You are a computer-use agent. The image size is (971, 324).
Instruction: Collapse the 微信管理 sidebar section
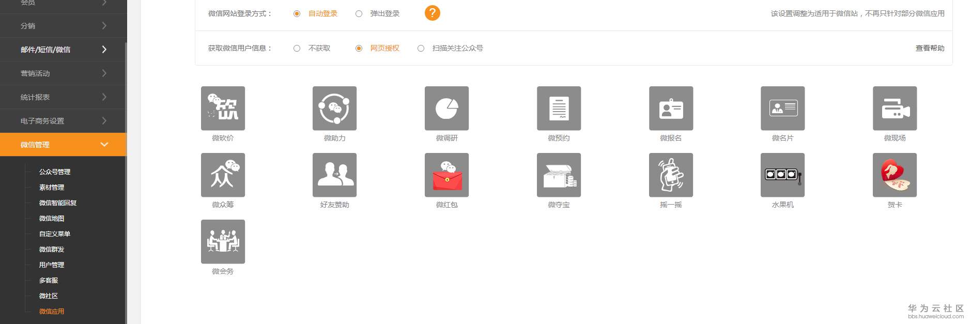(63, 145)
